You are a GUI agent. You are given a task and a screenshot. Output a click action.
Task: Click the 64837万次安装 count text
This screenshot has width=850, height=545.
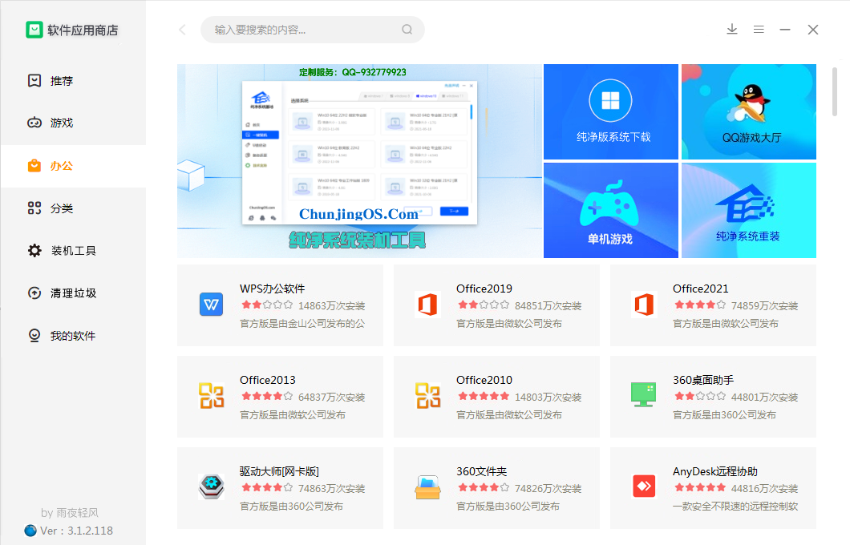click(x=332, y=398)
